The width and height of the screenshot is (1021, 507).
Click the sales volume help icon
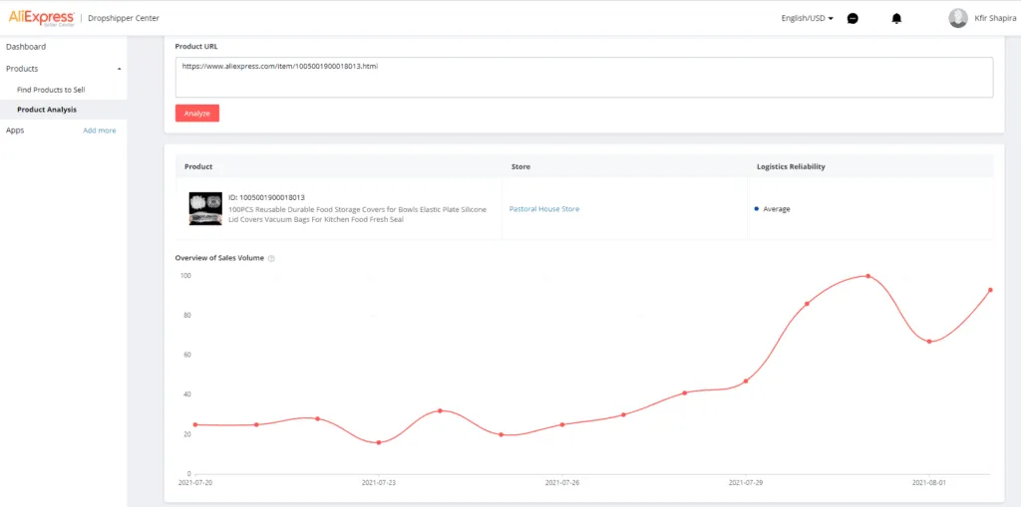pos(271,258)
